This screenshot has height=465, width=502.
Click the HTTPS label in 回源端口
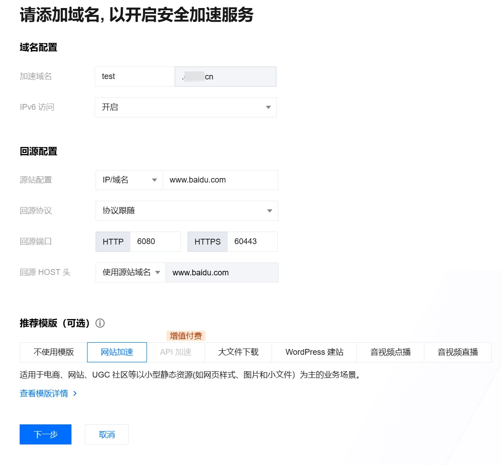point(208,241)
